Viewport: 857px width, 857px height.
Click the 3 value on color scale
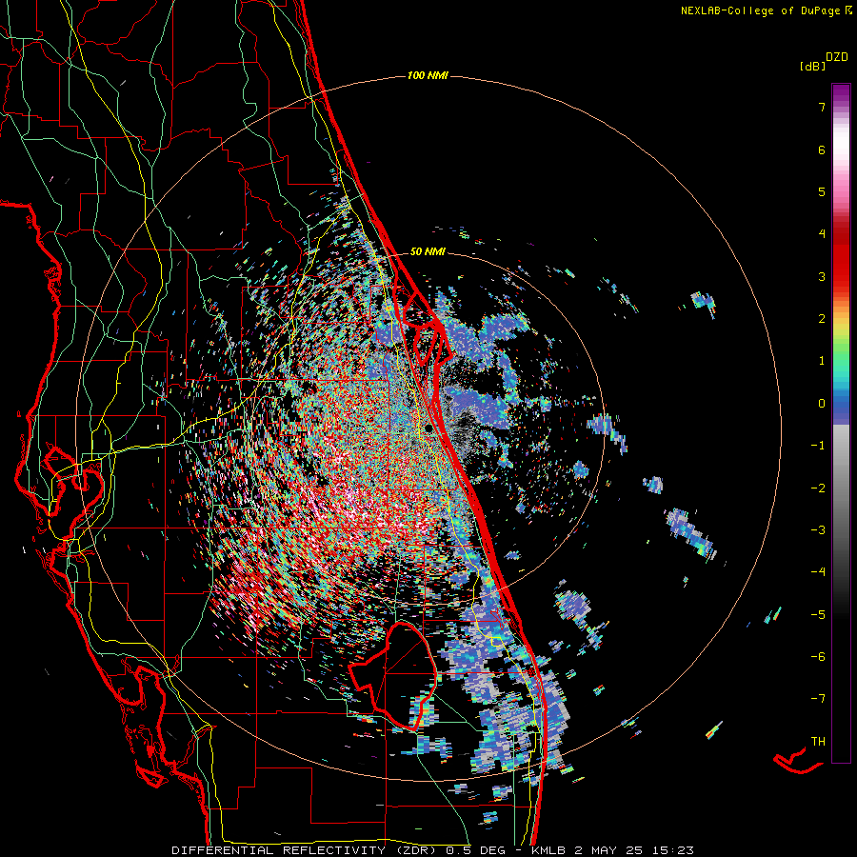[822, 276]
